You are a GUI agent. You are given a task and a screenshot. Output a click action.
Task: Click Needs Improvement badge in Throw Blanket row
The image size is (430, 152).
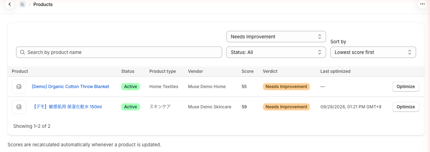coord(286,87)
